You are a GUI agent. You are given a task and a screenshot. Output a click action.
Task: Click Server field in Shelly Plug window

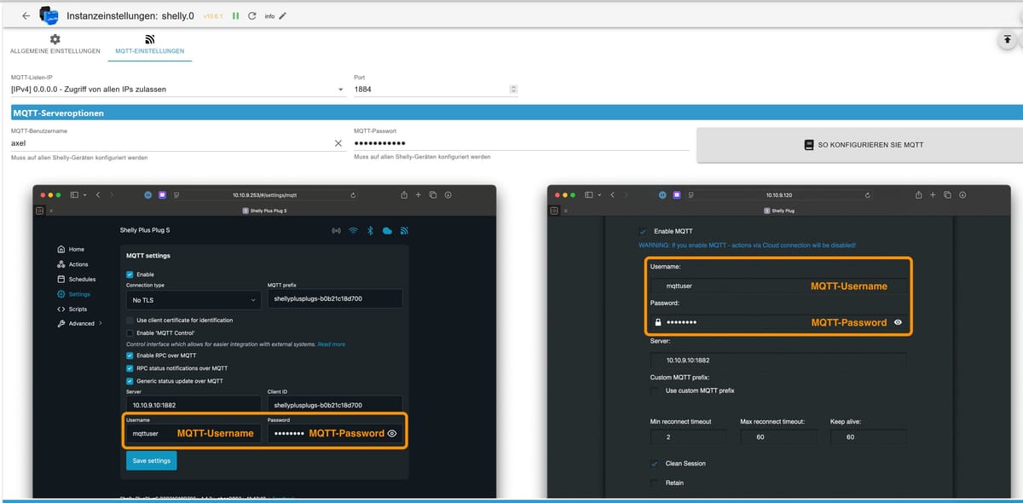(778, 360)
